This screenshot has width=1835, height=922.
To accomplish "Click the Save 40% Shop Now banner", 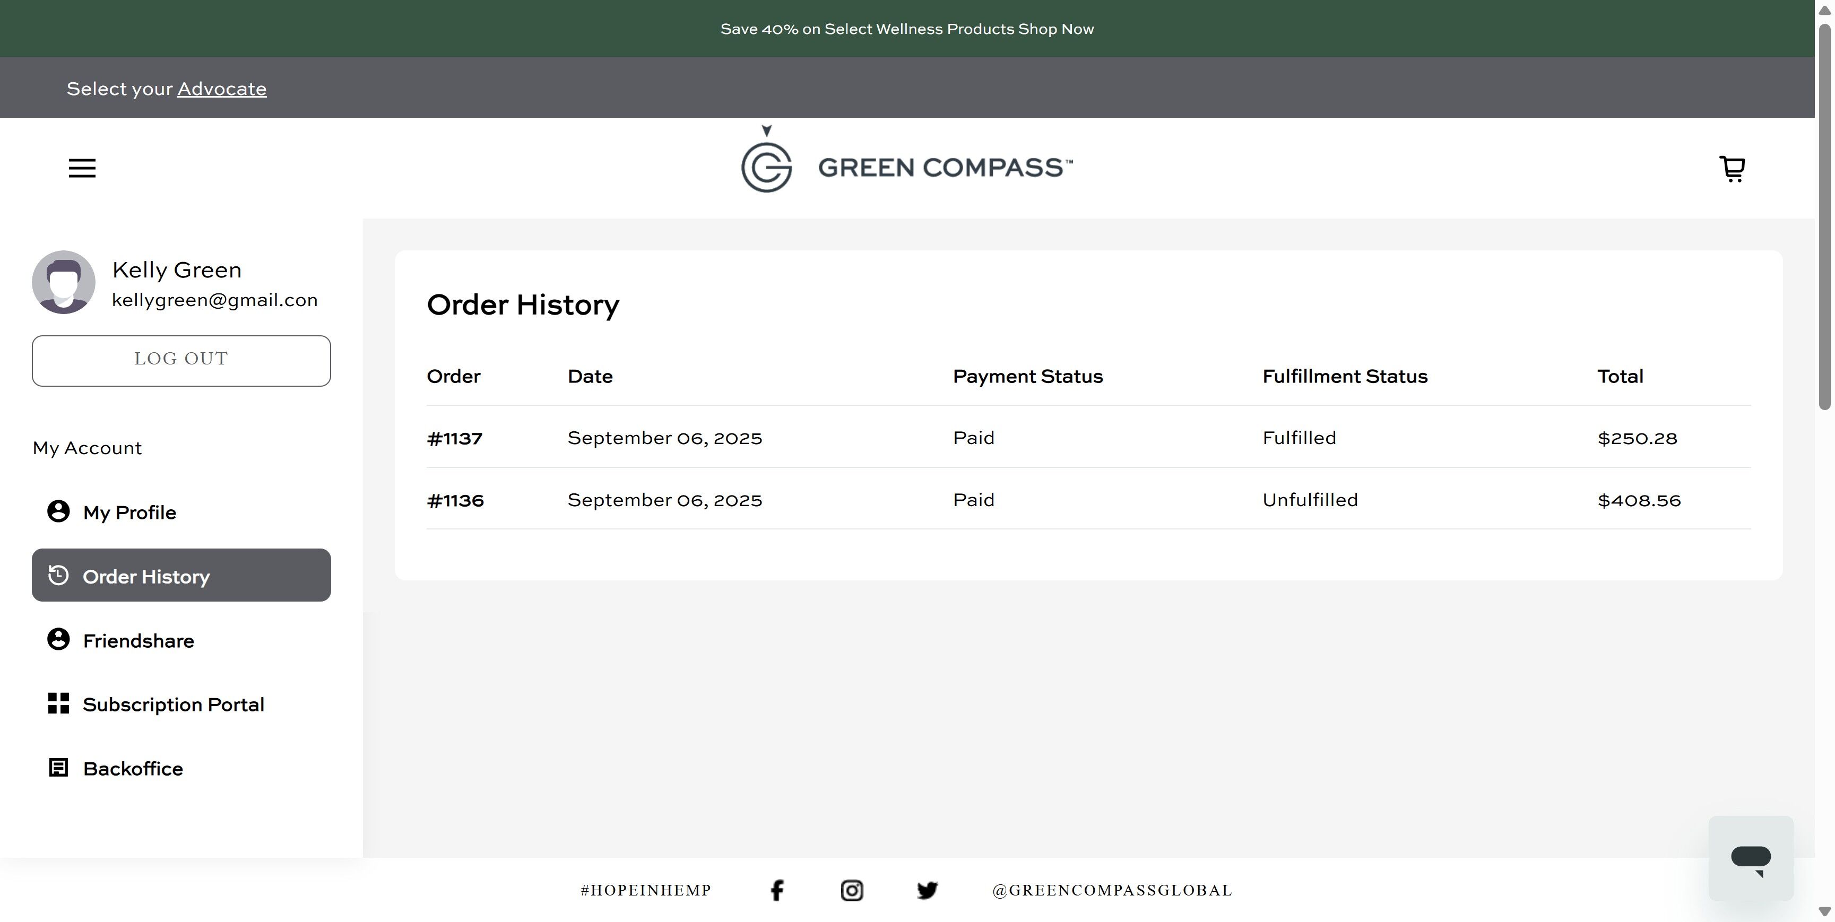I will [x=907, y=29].
